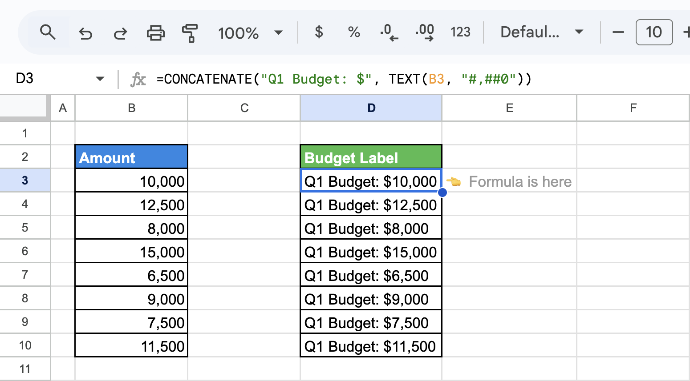The width and height of the screenshot is (690, 381).
Task: Select row 5 header
Action: pos(25,227)
